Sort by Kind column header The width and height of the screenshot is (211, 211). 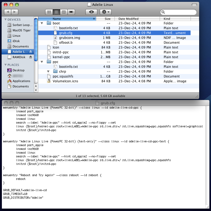coord(175,19)
